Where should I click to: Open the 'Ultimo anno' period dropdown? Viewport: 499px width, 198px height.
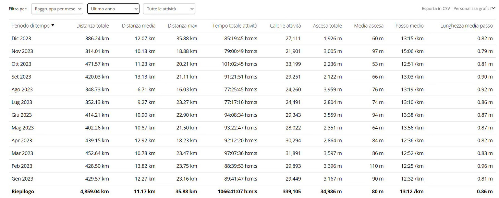pos(113,9)
